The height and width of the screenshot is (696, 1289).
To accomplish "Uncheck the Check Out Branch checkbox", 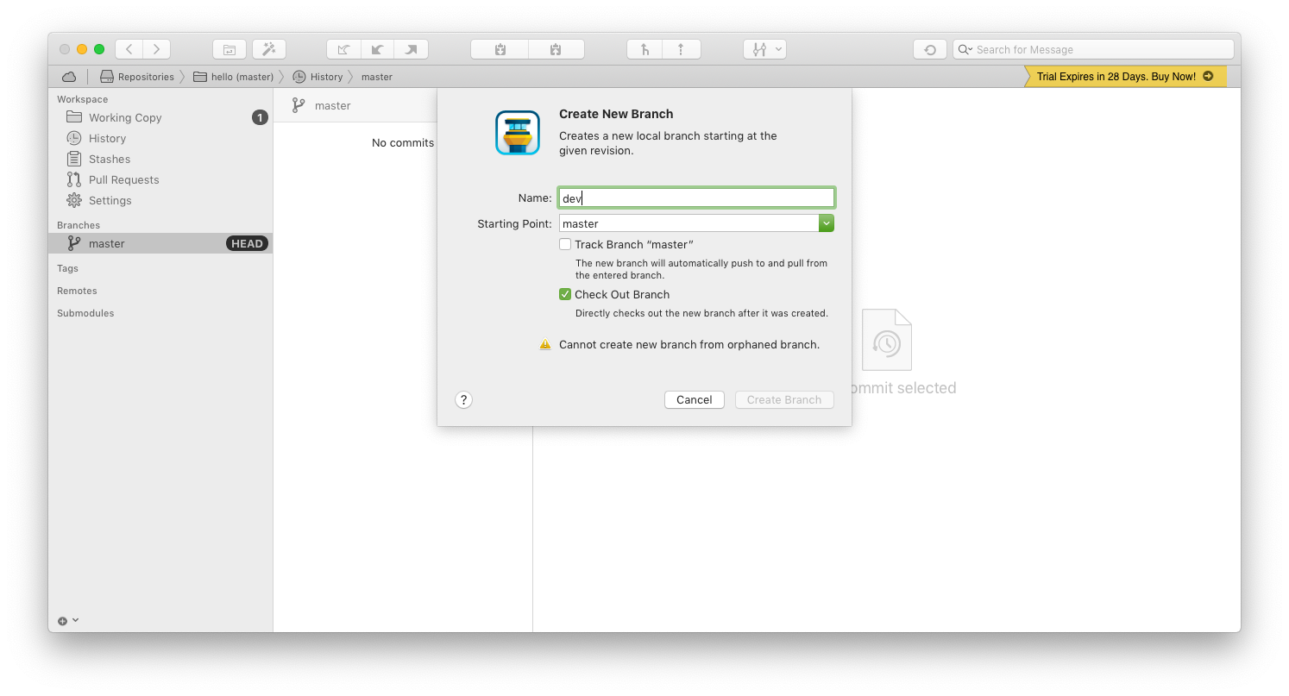I will (x=565, y=294).
